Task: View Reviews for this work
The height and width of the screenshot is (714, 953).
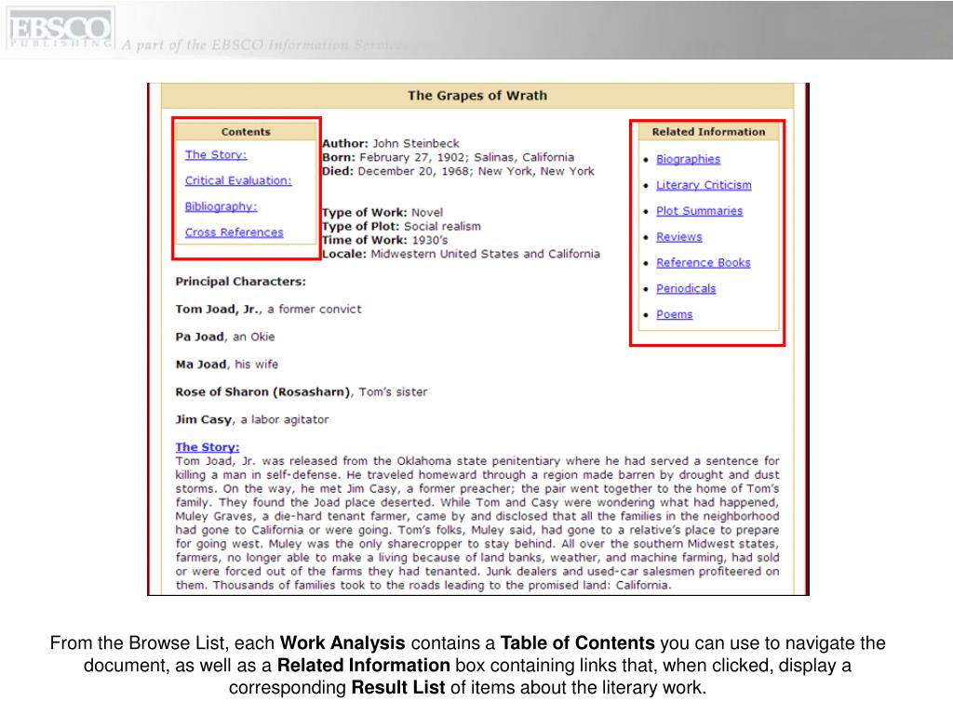Action: (678, 237)
